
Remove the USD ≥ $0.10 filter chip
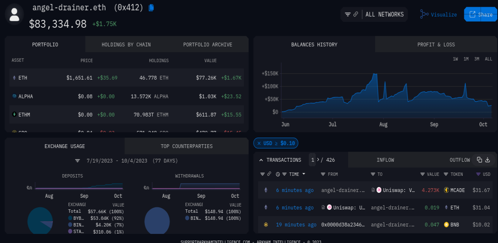click(x=259, y=143)
